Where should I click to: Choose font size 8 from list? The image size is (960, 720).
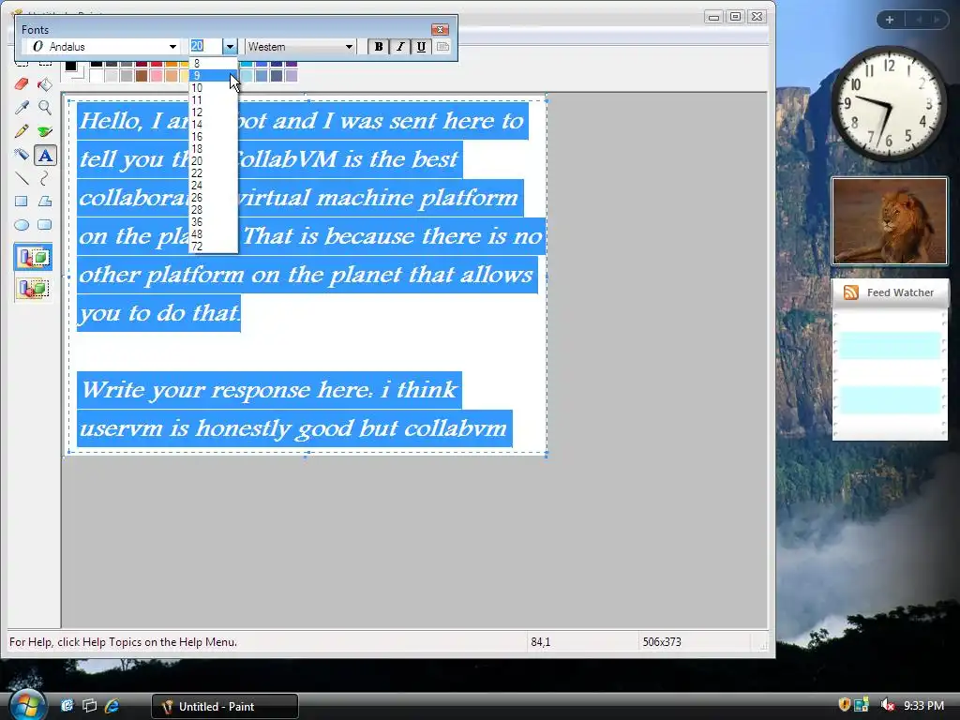(213, 64)
